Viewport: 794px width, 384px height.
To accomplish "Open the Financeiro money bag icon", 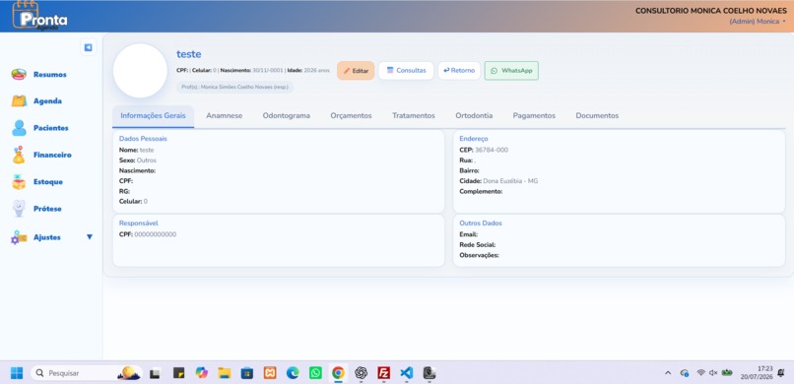I will pyautogui.click(x=19, y=155).
